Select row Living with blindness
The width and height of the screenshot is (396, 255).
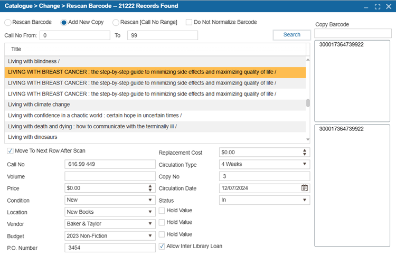[x=155, y=61]
